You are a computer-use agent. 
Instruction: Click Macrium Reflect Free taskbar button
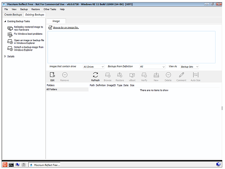[x=44, y=165]
